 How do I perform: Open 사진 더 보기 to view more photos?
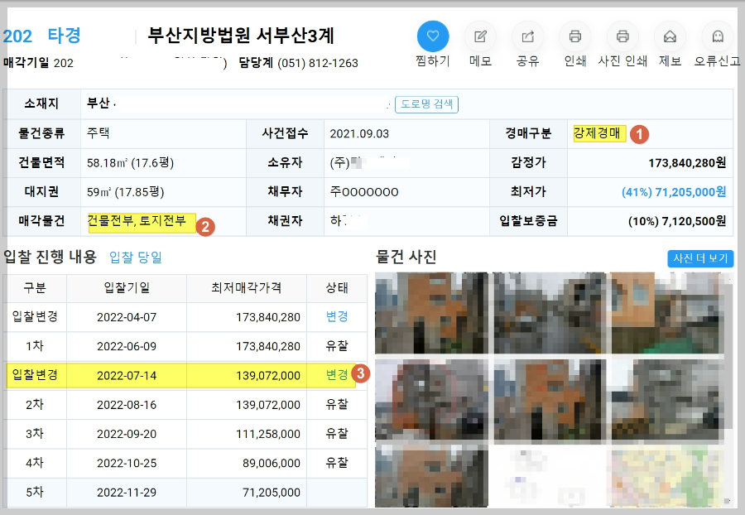point(700,257)
